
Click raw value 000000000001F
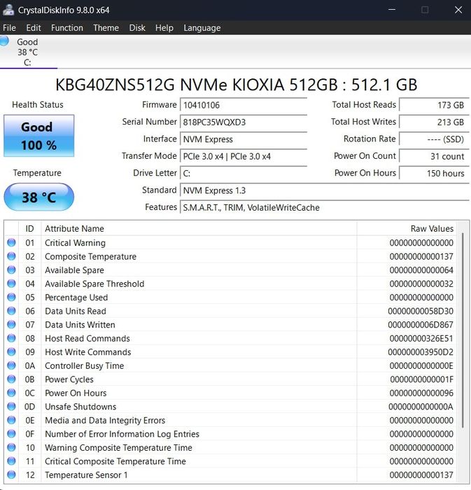[421, 379]
